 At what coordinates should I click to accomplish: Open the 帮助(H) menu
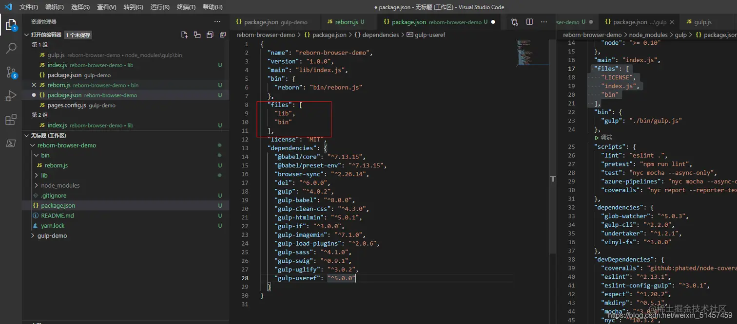point(213,7)
